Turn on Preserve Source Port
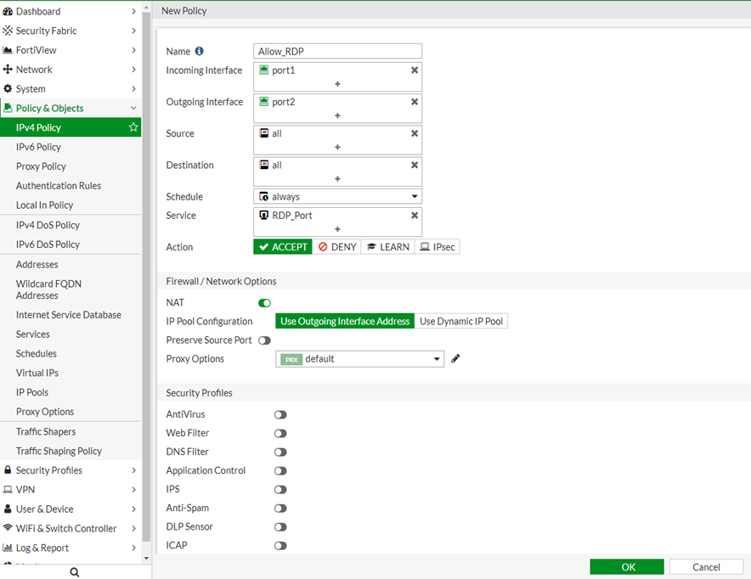This screenshot has width=751, height=579. 264,340
